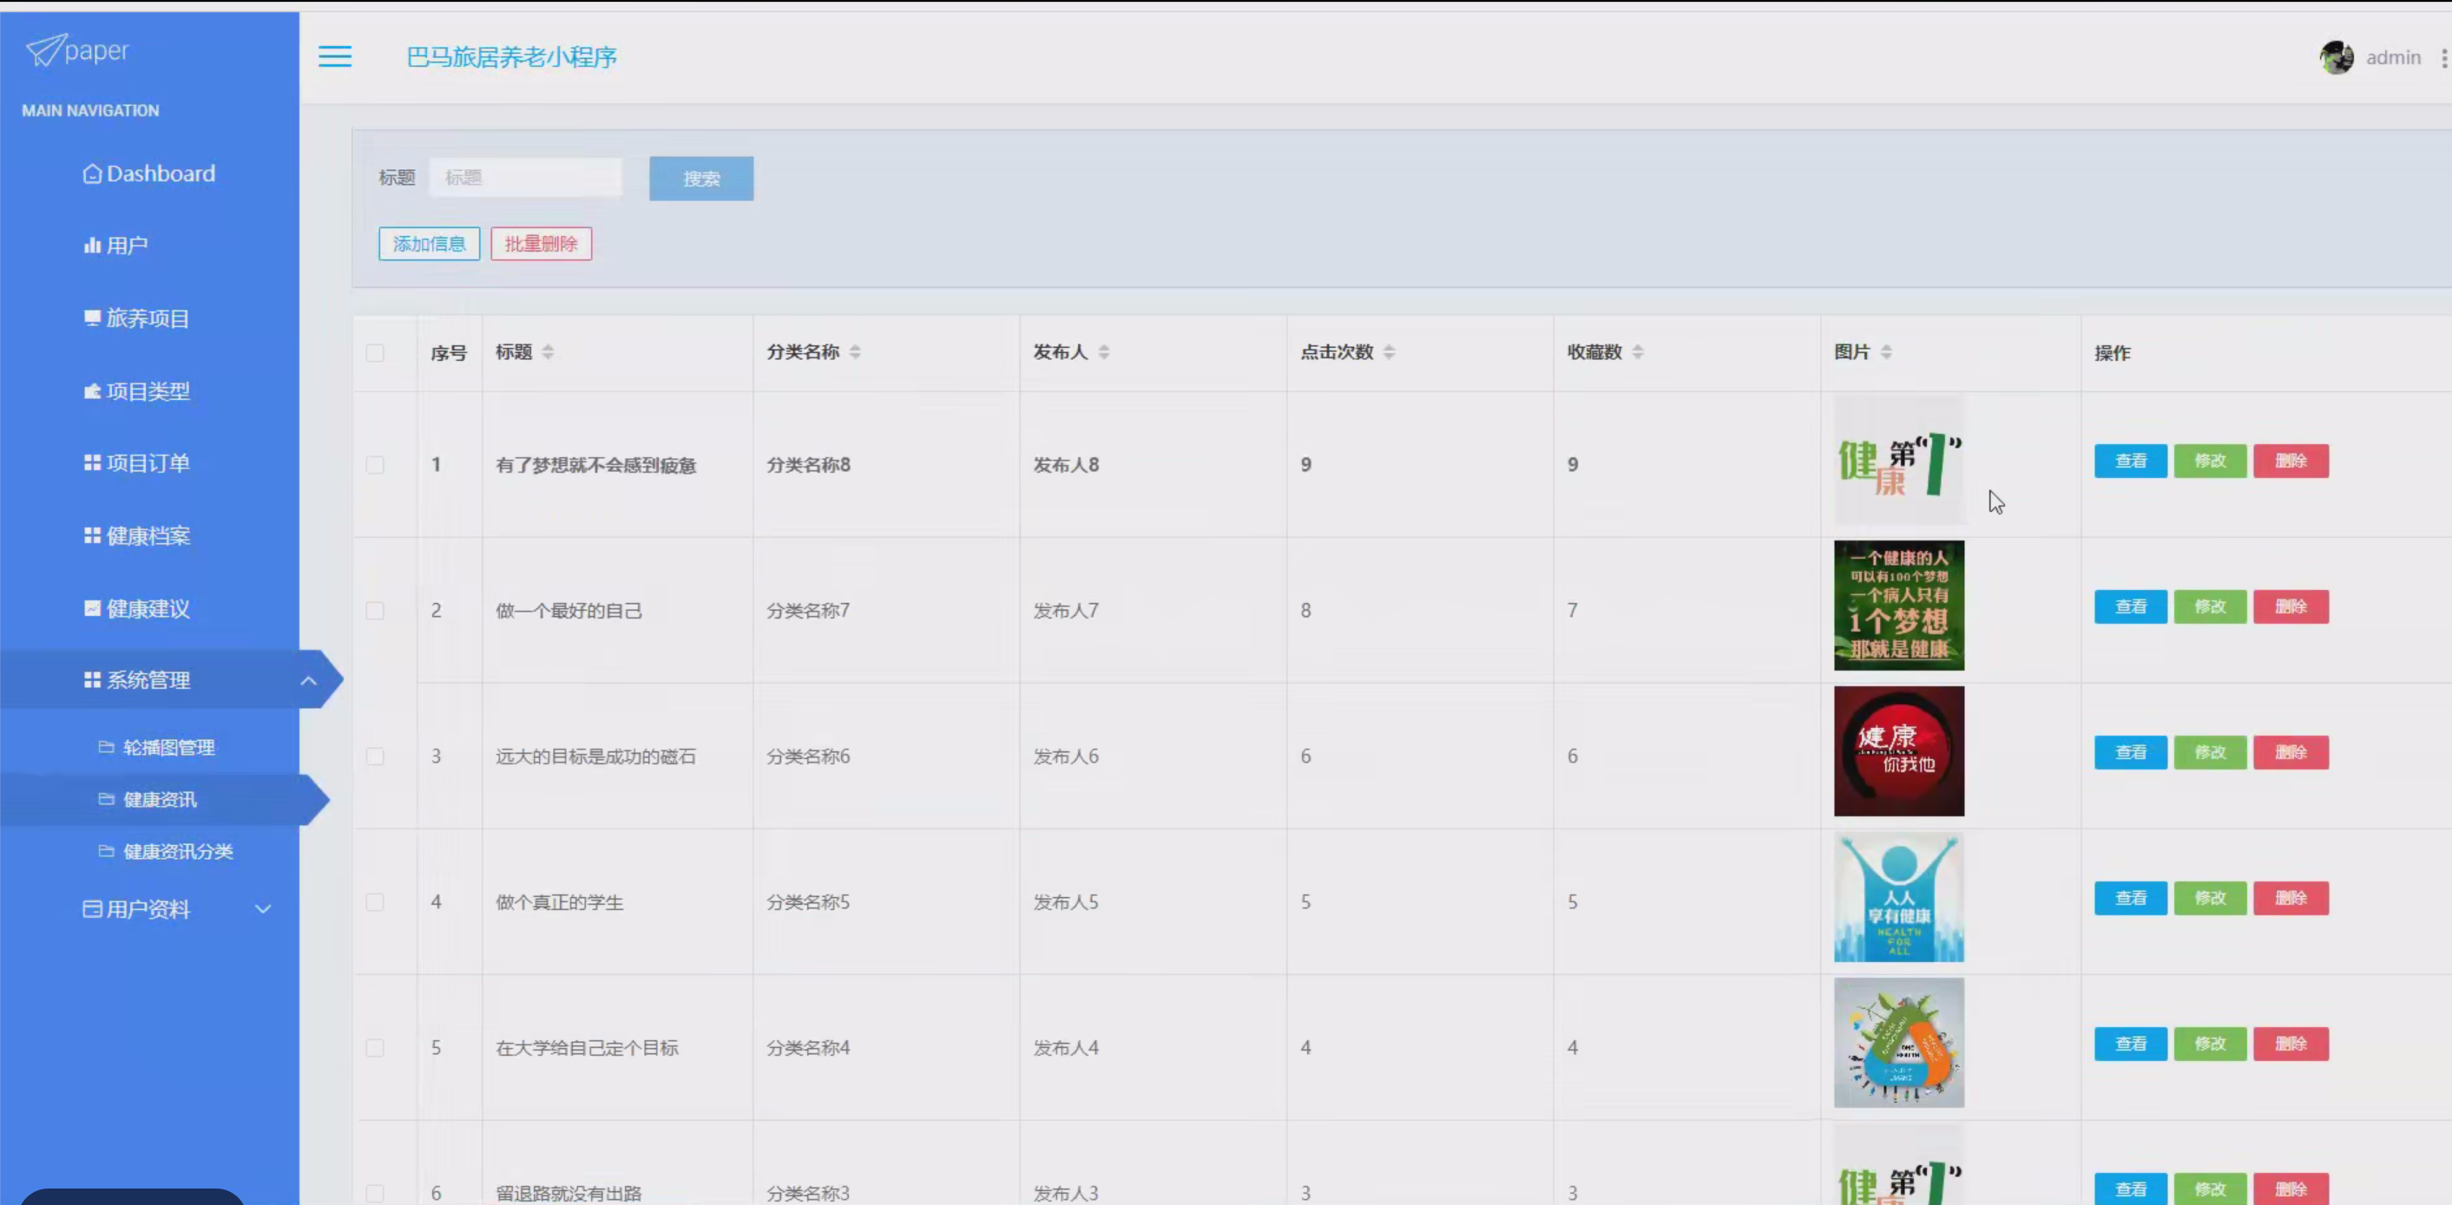Open the 旅养项目 menu item
Screen dimensions: 2452x1205
point(149,318)
